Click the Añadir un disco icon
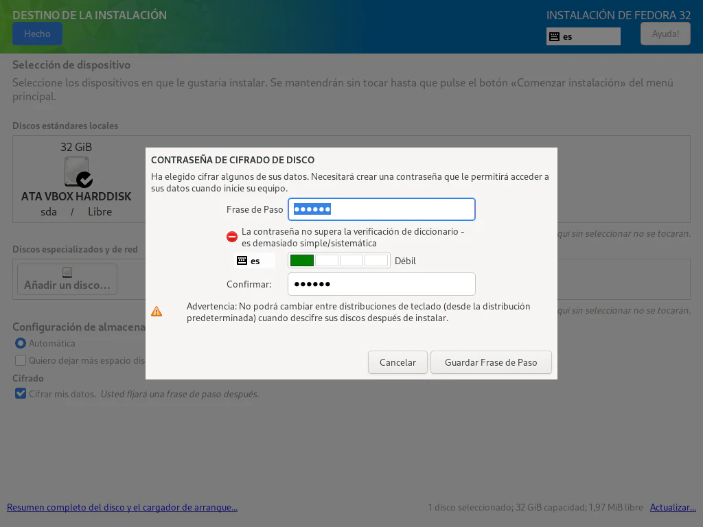The height and width of the screenshot is (527, 703). click(x=67, y=272)
